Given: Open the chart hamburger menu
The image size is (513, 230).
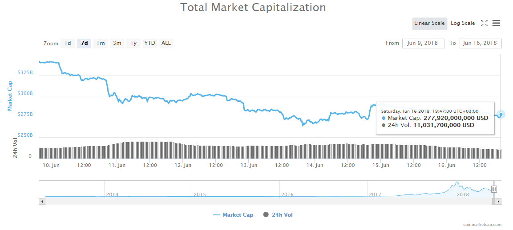Looking at the screenshot, I should tap(497, 23).
